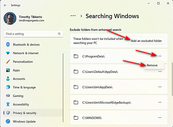Open more options for C:\ProgramData\
The height and width of the screenshot is (127, 173).
(x=160, y=56)
